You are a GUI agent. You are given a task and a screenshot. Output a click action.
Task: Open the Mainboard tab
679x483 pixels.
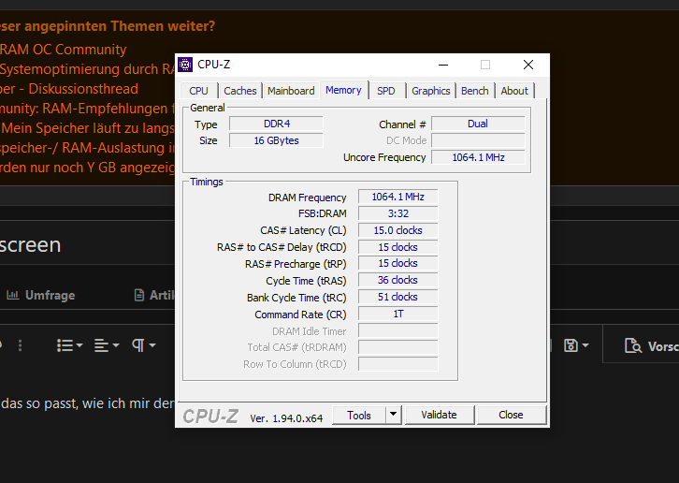291,91
